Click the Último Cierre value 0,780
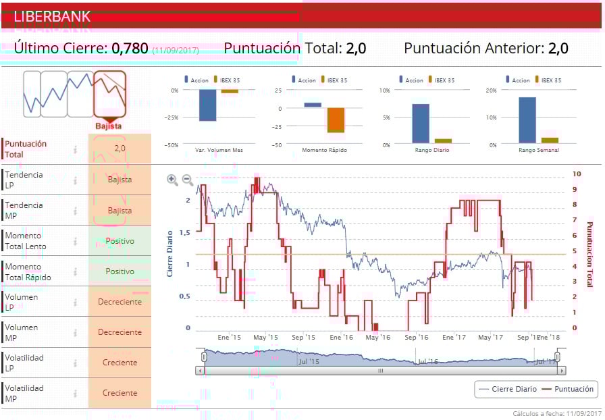605x420 pixels. 130,48
